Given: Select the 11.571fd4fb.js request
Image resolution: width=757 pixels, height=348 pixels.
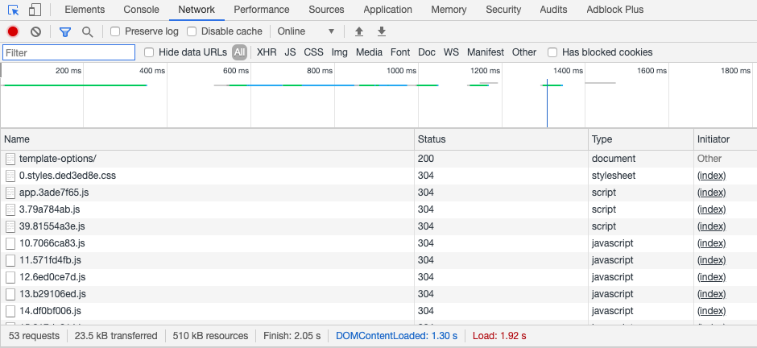Looking at the screenshot, I should pos(378,260).
